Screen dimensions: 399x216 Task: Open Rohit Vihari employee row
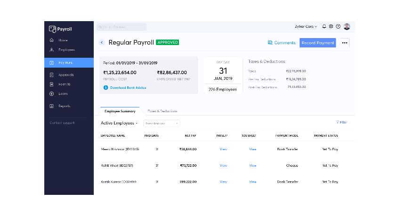point(224,165)
